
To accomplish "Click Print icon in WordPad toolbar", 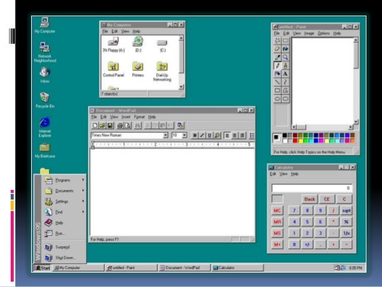I will point(120,125).
